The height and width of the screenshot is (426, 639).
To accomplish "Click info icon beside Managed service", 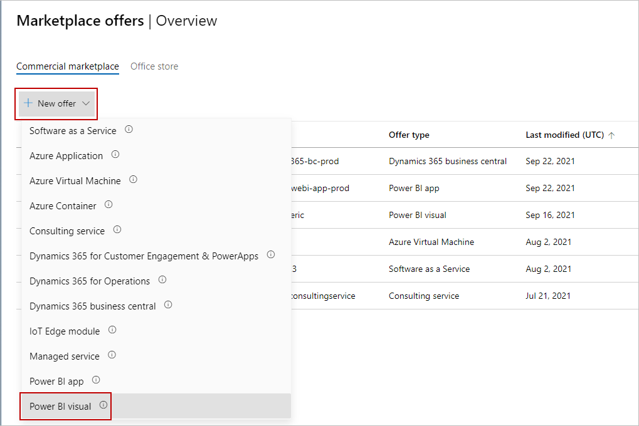I will coord(112,355).
